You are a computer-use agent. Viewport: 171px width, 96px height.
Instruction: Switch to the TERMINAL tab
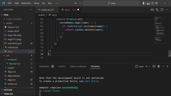pos(95,66)
